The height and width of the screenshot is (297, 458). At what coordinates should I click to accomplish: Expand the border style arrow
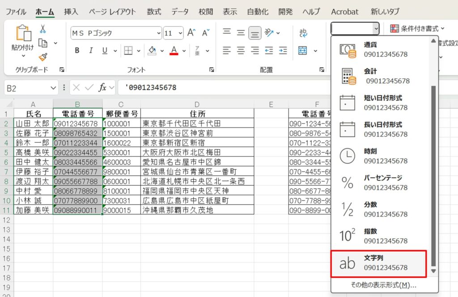point(139,51)
